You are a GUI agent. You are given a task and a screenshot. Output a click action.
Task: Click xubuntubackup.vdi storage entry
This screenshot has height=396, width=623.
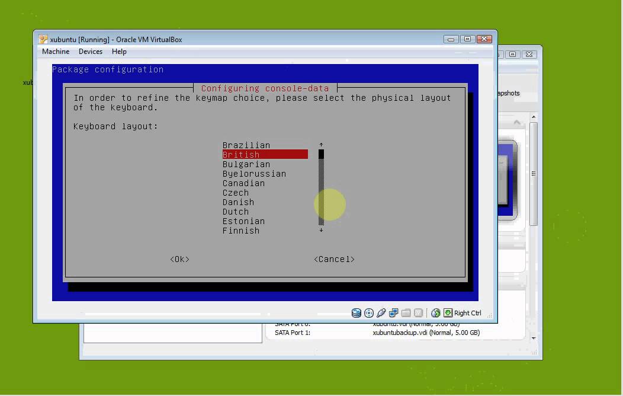point(426,333)
